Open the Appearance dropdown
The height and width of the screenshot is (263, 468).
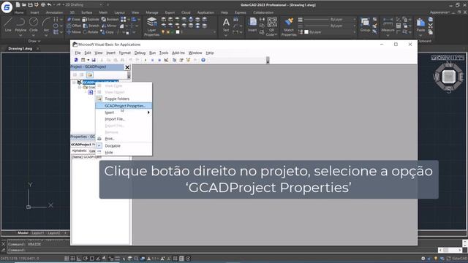(x=440, y=12)
